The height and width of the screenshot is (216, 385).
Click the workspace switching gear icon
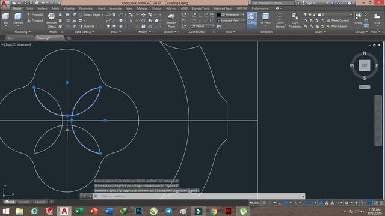click(346, 203)
